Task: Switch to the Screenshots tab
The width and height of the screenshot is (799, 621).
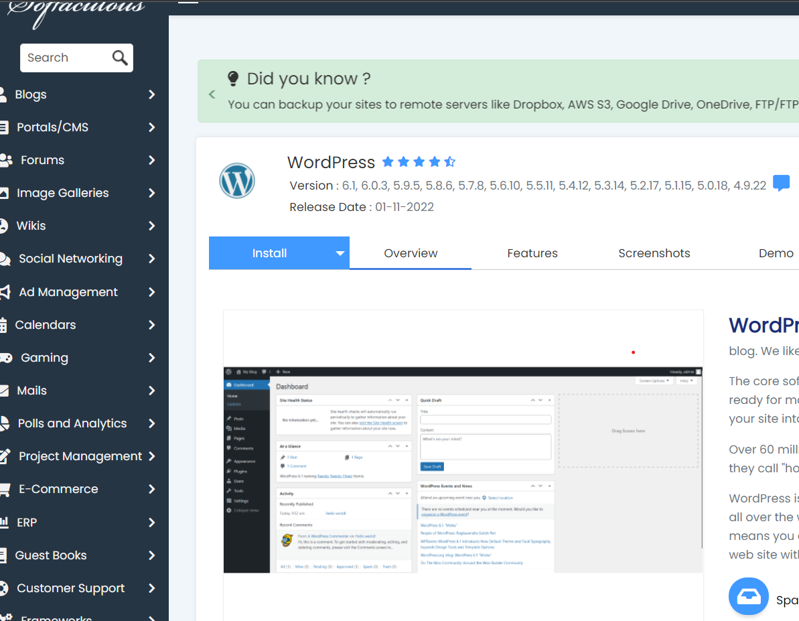Action: pyautogui.click(x=654, y=253)
